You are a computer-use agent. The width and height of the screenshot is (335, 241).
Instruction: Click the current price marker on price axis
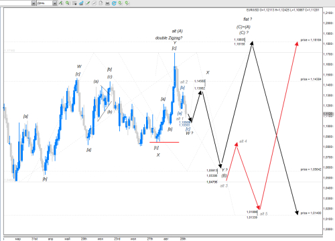click(x=328, y=114)
